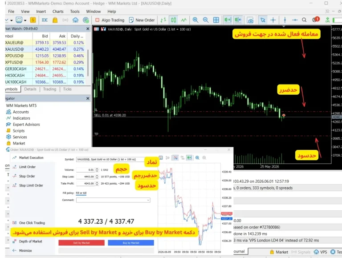Toggle auto scroll chart to end
The width and height of the screenshot is (342, 258).
click(228, 20)
